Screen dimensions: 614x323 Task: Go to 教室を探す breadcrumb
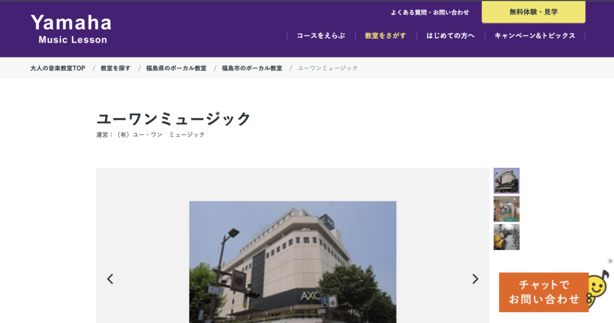[116, 68]
